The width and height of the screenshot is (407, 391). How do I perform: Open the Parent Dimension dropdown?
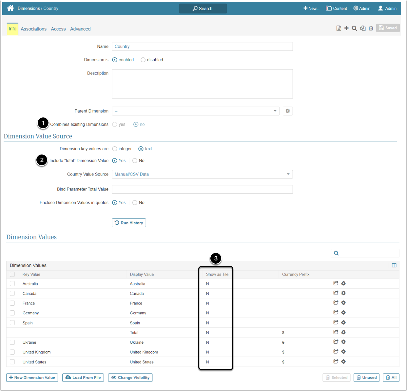click(x=196, y=111)
